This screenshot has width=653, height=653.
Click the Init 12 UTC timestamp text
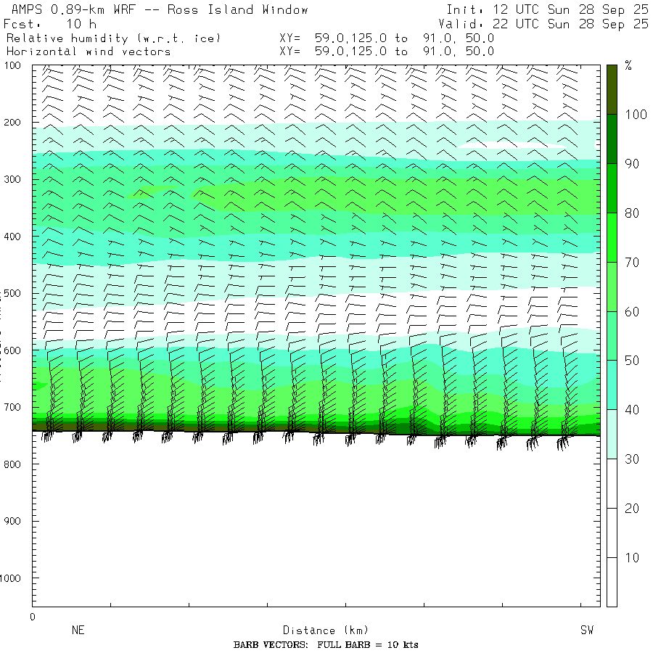click(x=547, y=9)
